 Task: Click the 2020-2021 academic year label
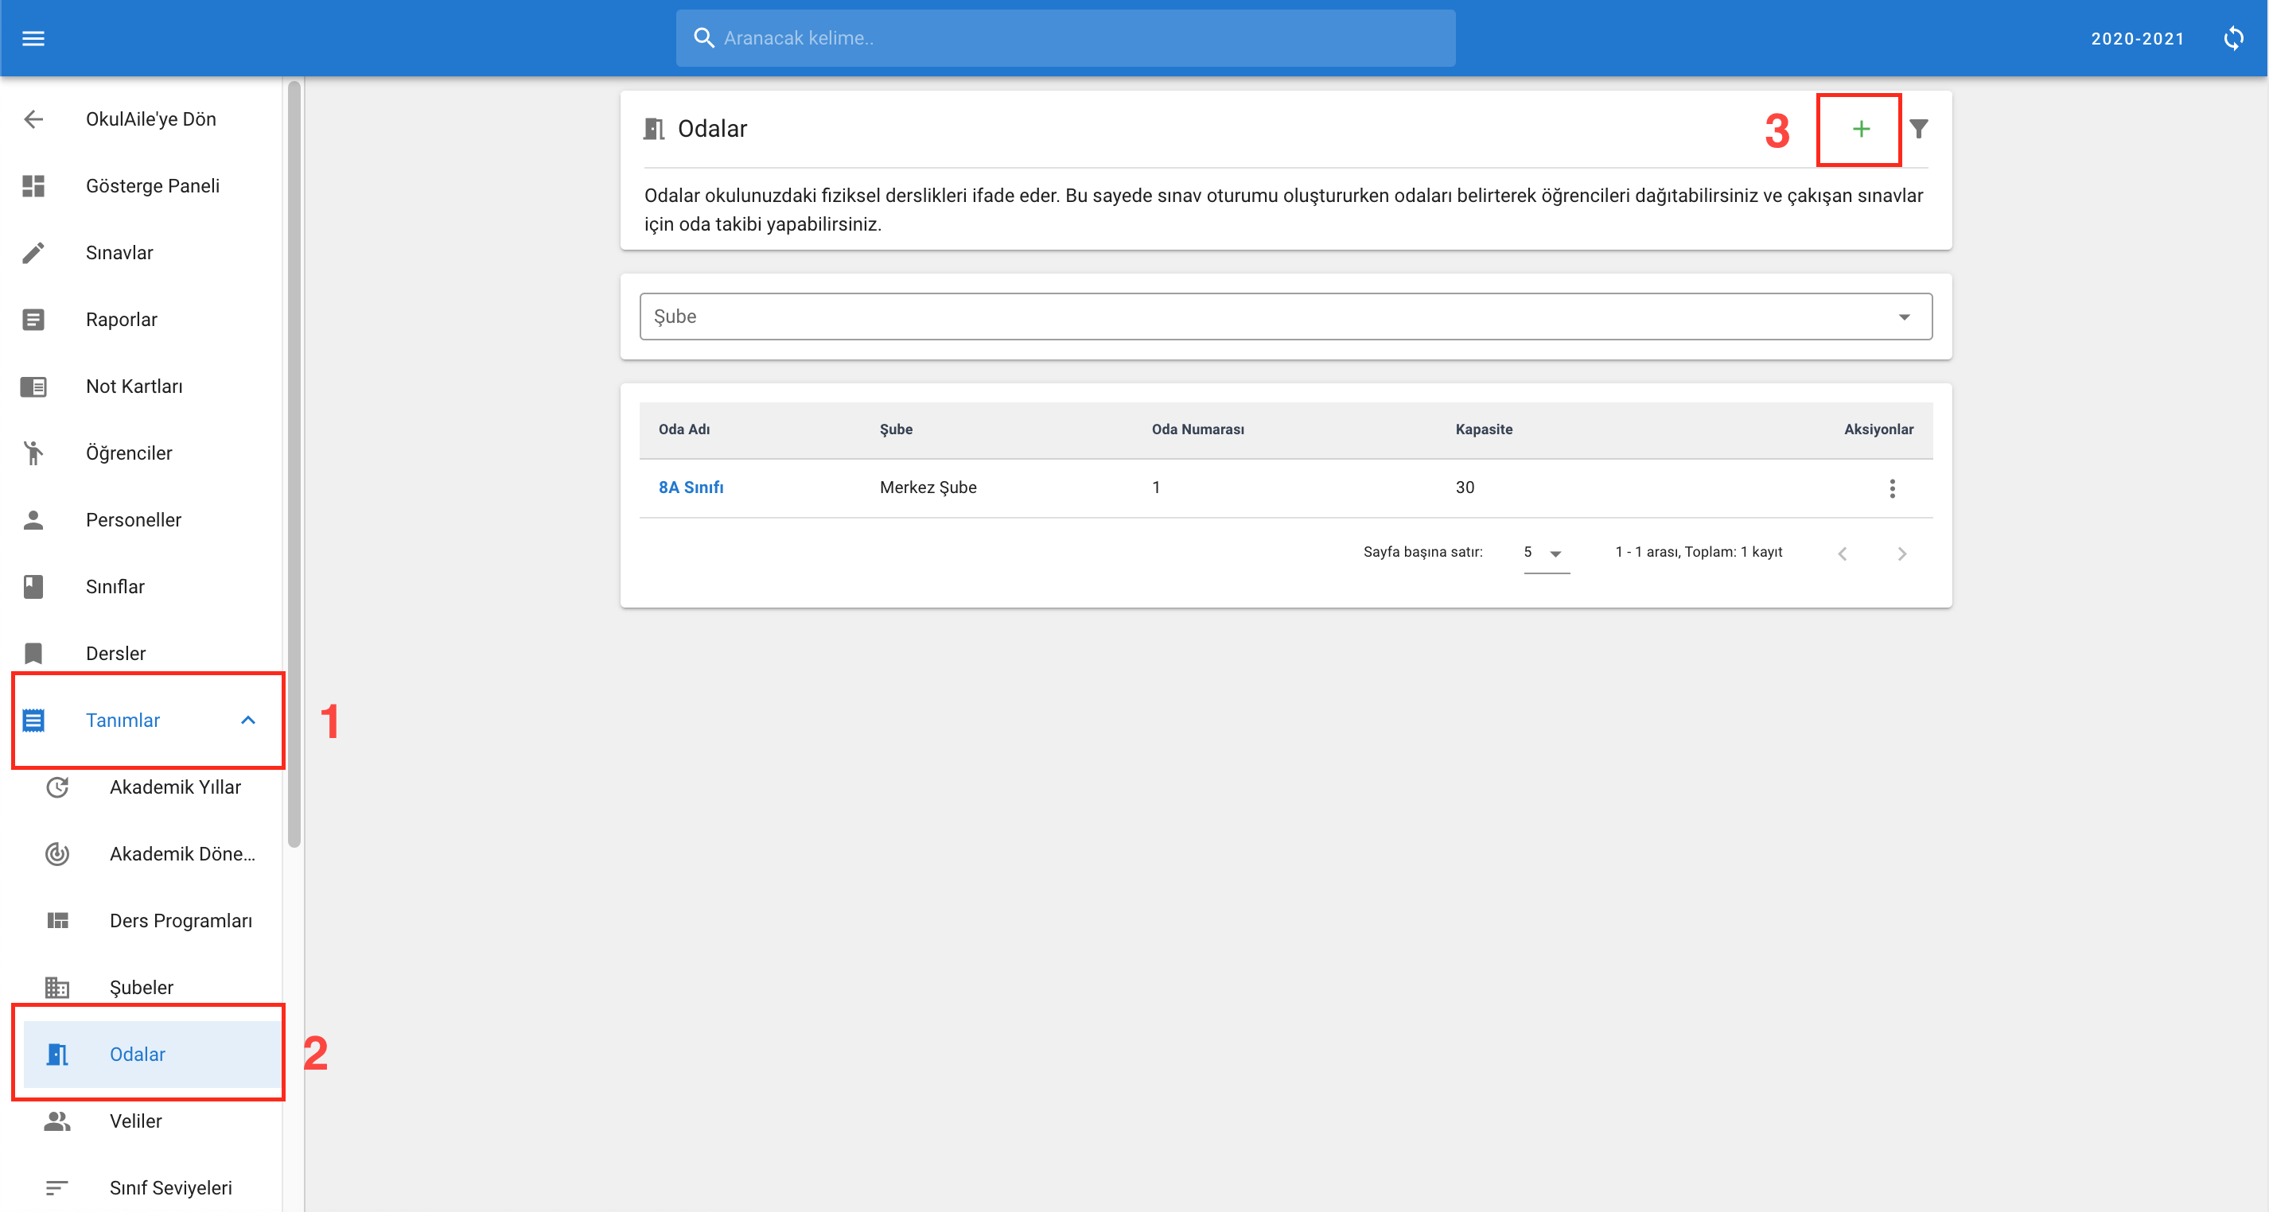point(2138,39)
